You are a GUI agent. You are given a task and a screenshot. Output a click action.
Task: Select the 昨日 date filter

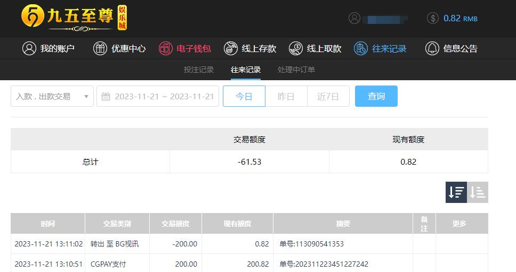(x=286, y=96)
